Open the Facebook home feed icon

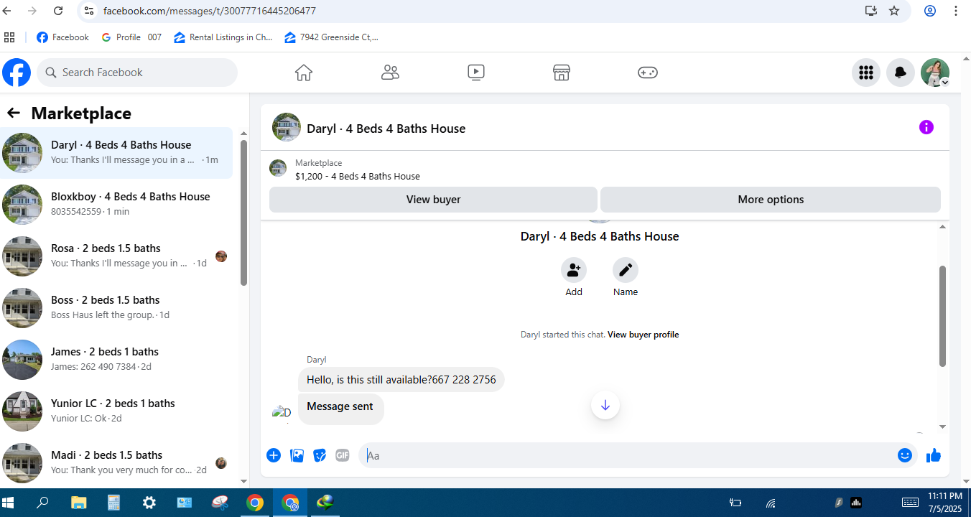coord(304,73)
